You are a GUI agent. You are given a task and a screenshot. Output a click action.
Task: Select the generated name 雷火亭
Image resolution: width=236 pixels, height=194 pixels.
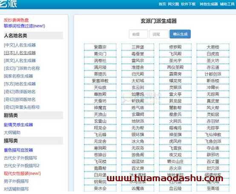(x=176, y=94)
